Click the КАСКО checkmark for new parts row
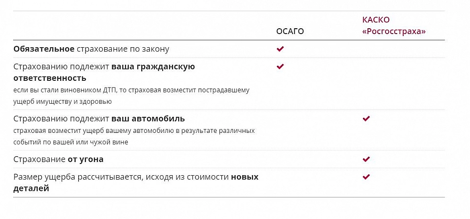This screenshot has height=219, width=470. [366, 177]
